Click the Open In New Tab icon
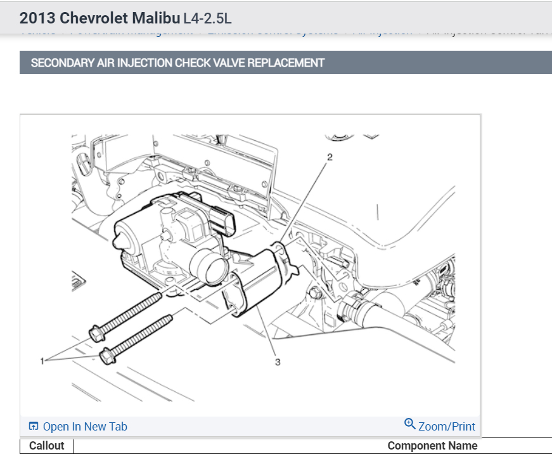 pyautogui.click(x=34, y=426)
